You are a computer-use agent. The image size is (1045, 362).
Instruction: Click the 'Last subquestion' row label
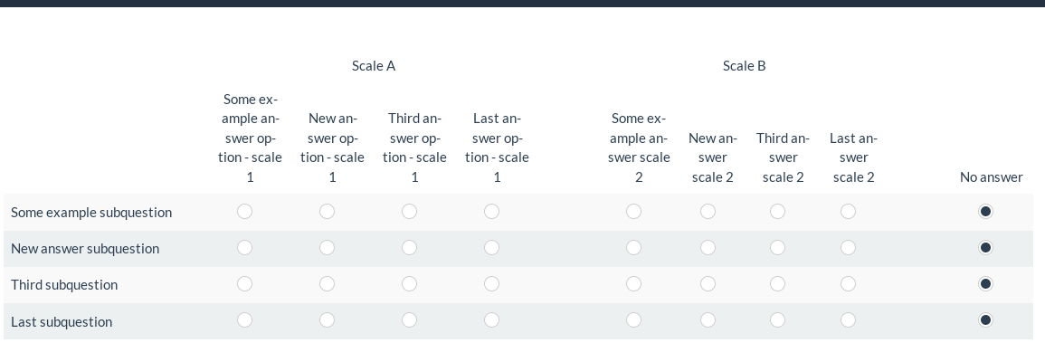pyautogui.click(x=62, y=322)
